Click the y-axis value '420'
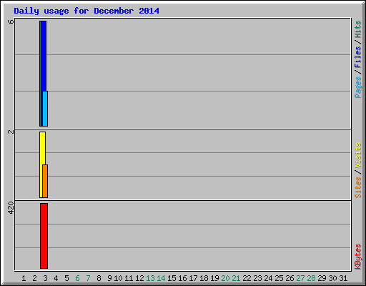 click(x=11, y=207)
